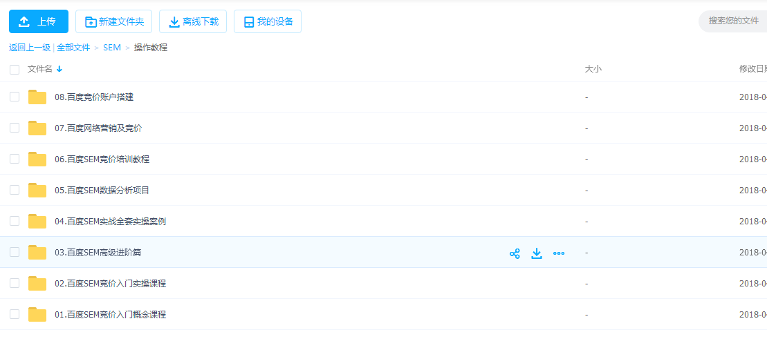Open folder name 01.百度SEM竞价入门概念课程
The height and width of the screenshot is (350, 767).
111,314
